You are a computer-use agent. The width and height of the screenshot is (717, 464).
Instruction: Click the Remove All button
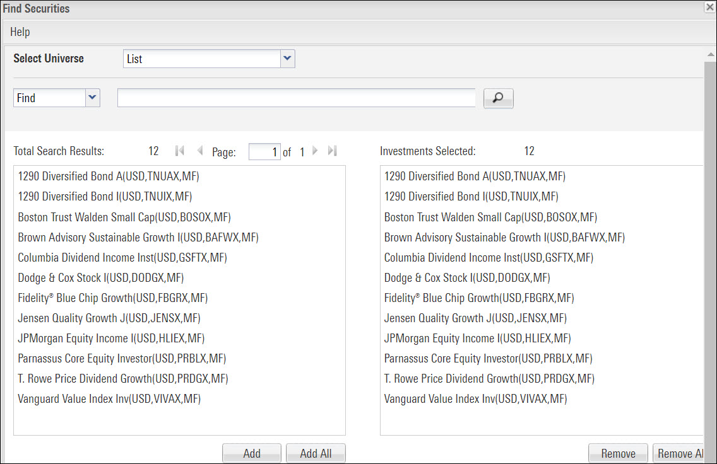(x=679, y=453)
